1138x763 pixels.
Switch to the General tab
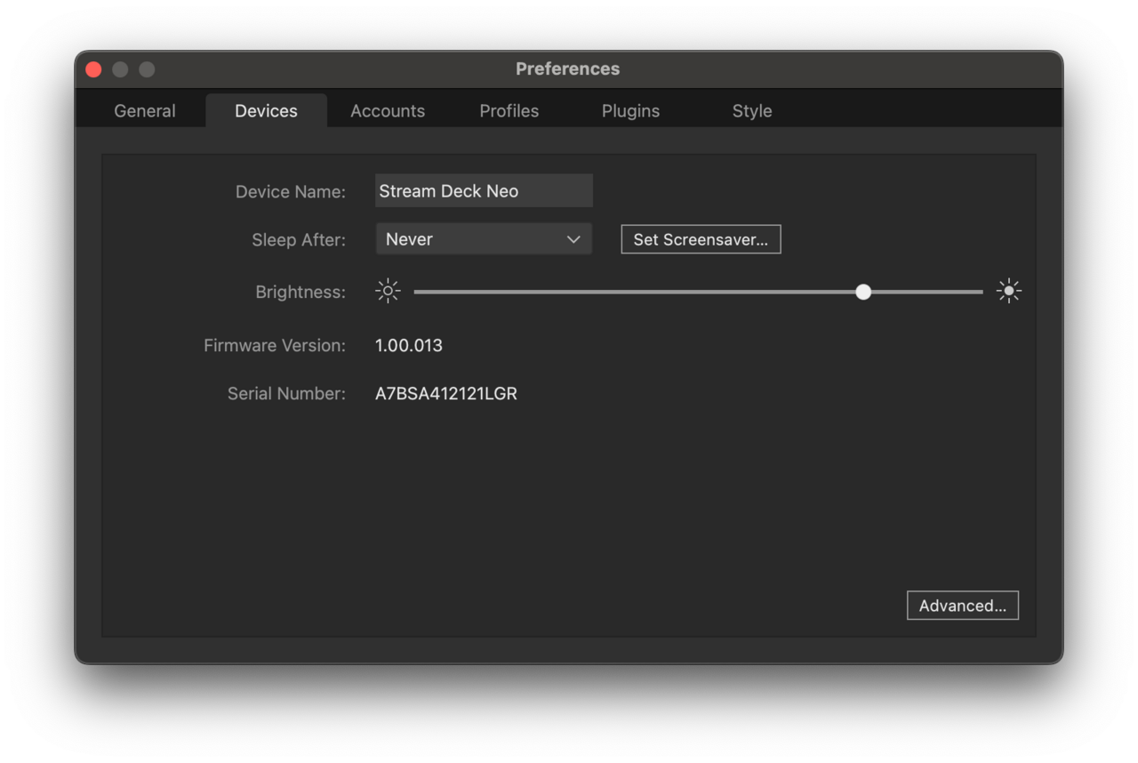click(145, 111)
